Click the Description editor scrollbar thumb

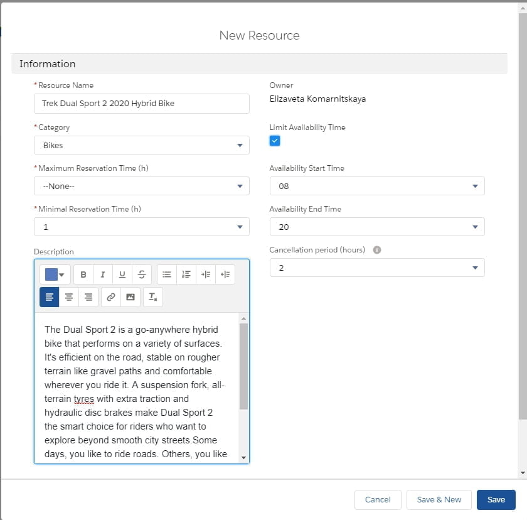pyautogui.click(x=243, y=366)
